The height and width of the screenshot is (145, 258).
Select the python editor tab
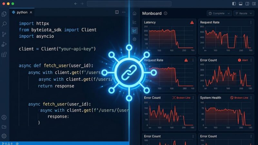[22, 12]
